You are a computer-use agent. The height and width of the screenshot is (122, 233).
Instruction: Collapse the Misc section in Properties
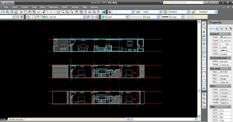tap(229, 107)
